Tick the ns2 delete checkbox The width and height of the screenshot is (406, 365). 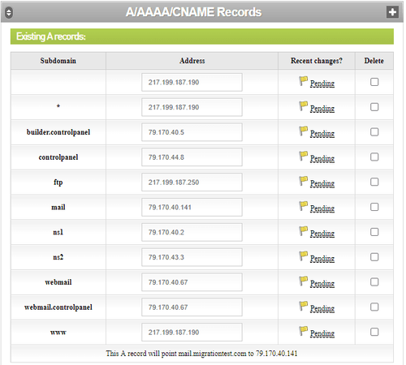[374, 257]
